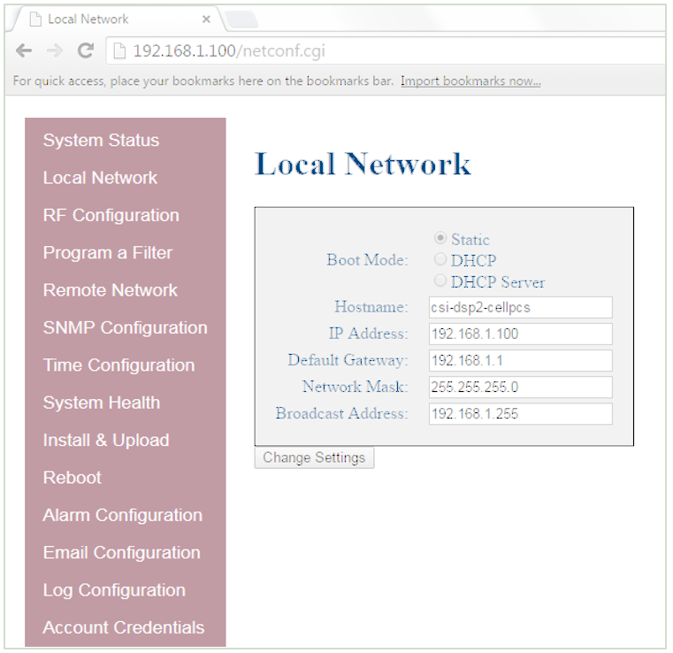
Task: Click Import bookmarks now link
Action: click(470, 81)
